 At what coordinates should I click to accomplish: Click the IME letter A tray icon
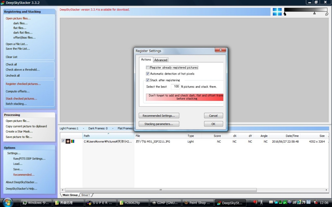[261, 203]
